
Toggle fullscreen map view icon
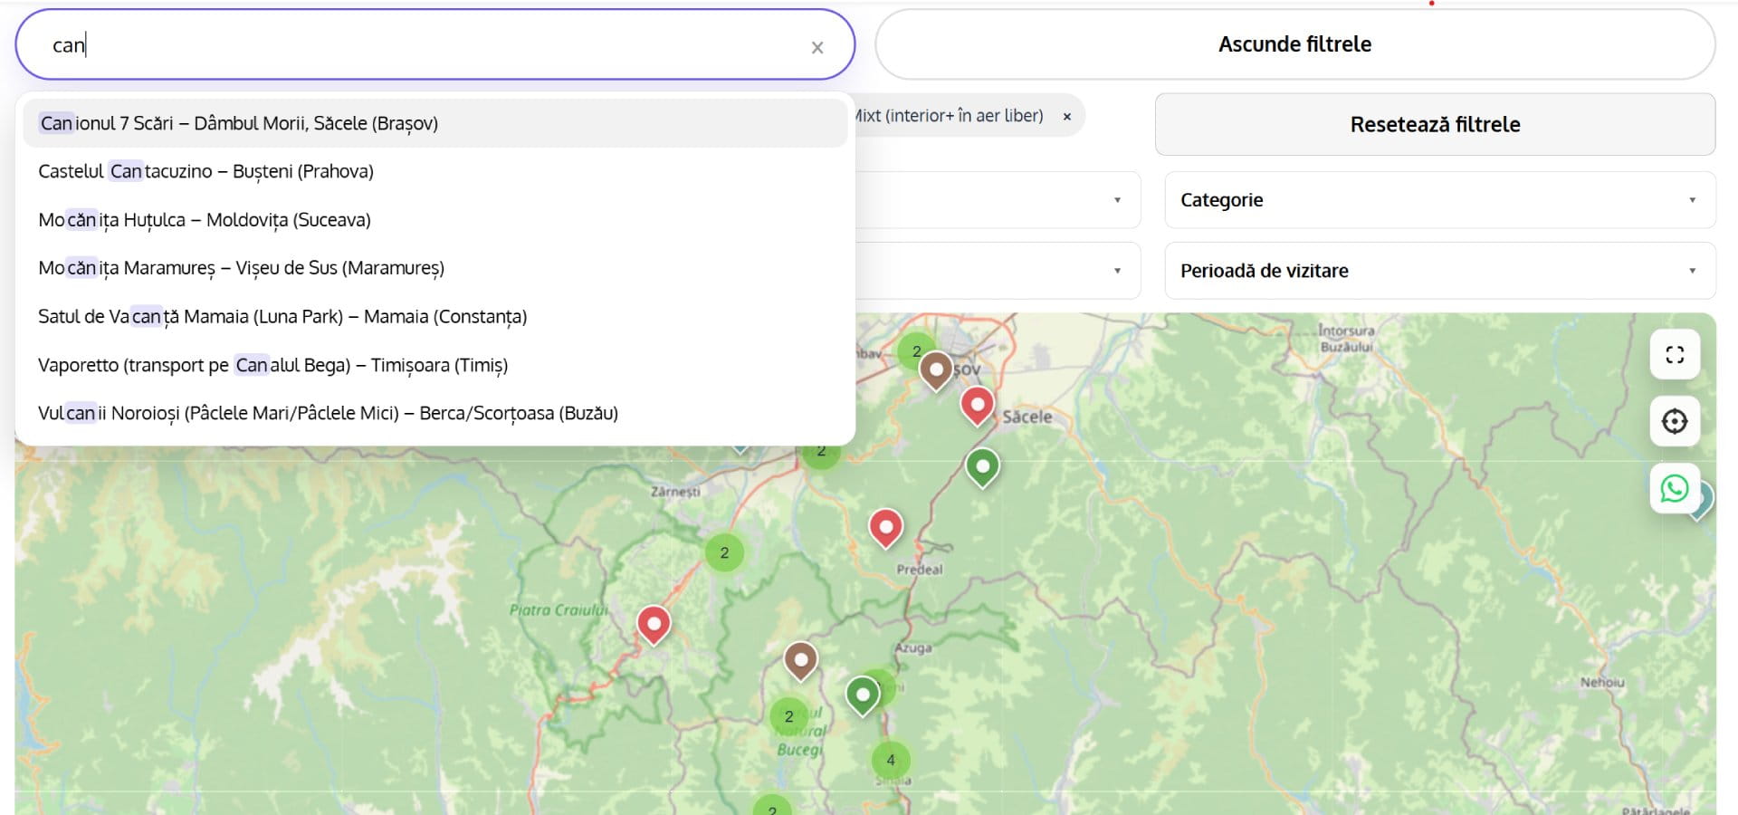[1675, 355]
